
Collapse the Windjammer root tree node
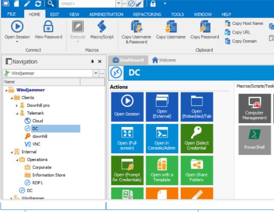(x=6, y=90)
